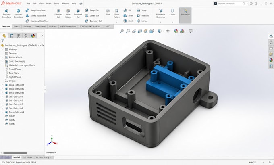Open the Curves dropdown arrow

tap(172, 22)
